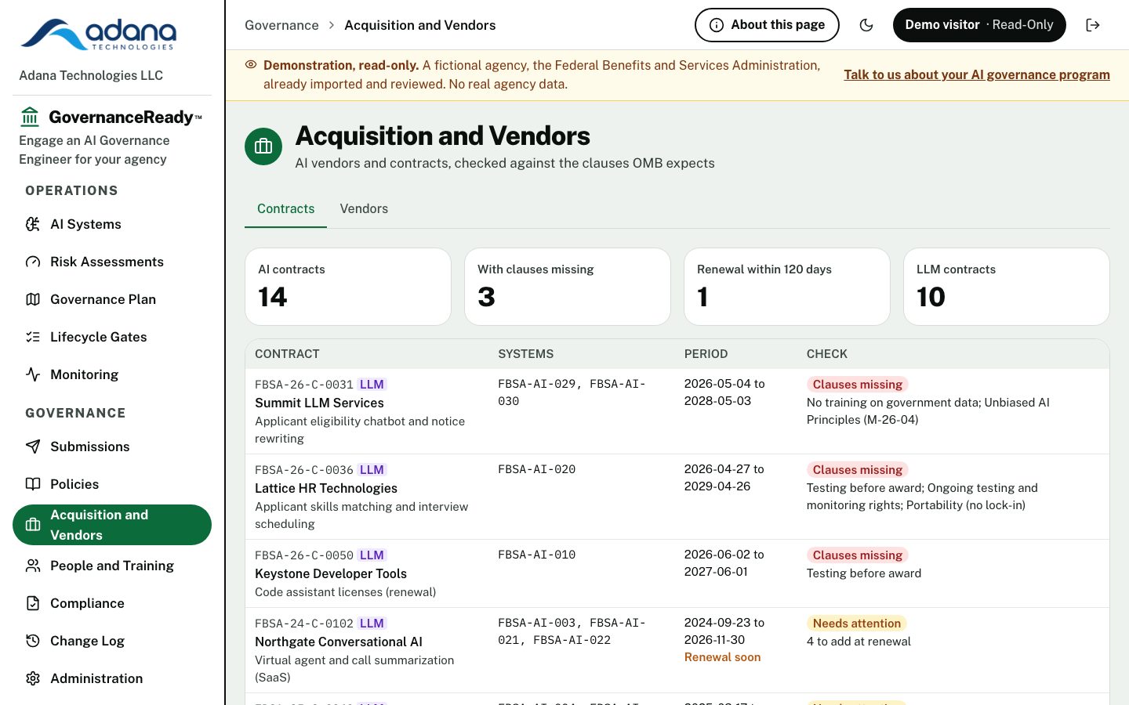
Task: Click the Renewal within 120 days card
Action: 787,287
